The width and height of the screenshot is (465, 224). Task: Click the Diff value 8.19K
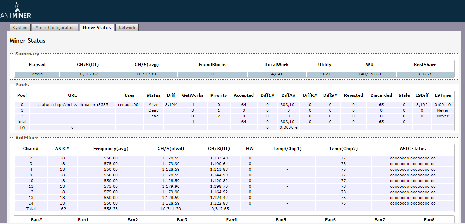point(171,105)
